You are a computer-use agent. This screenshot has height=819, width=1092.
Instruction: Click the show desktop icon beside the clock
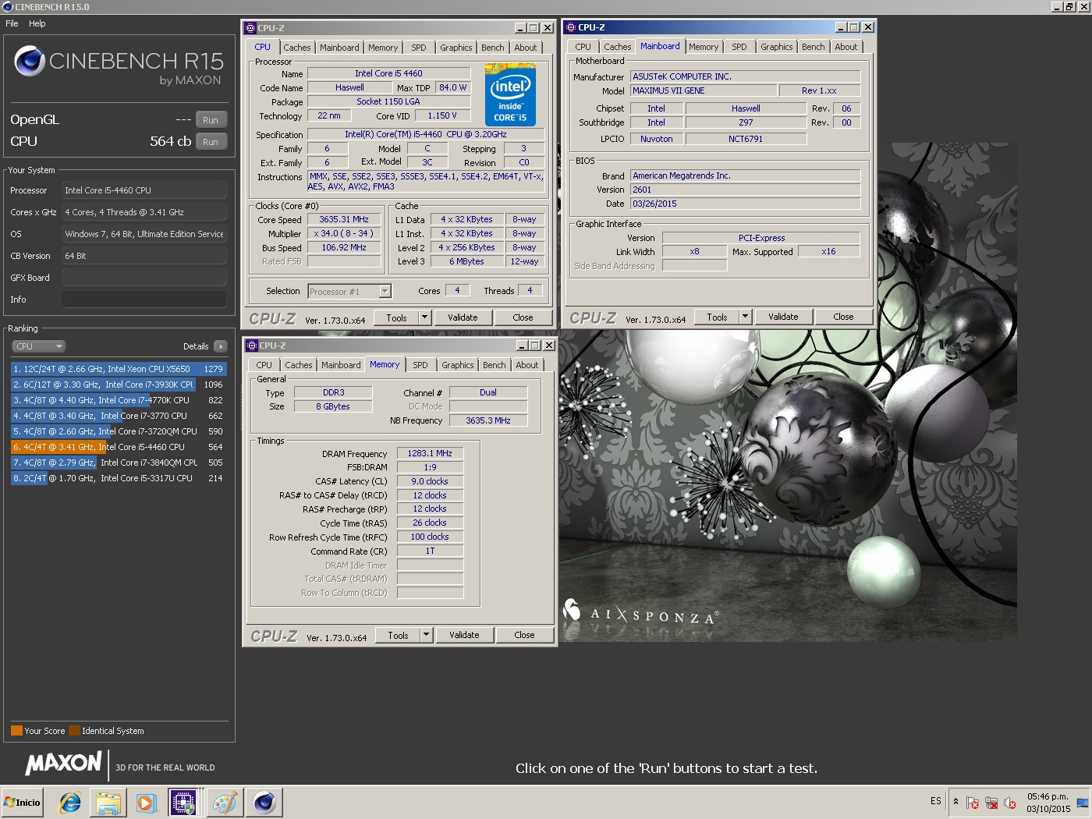(1083, 803)
